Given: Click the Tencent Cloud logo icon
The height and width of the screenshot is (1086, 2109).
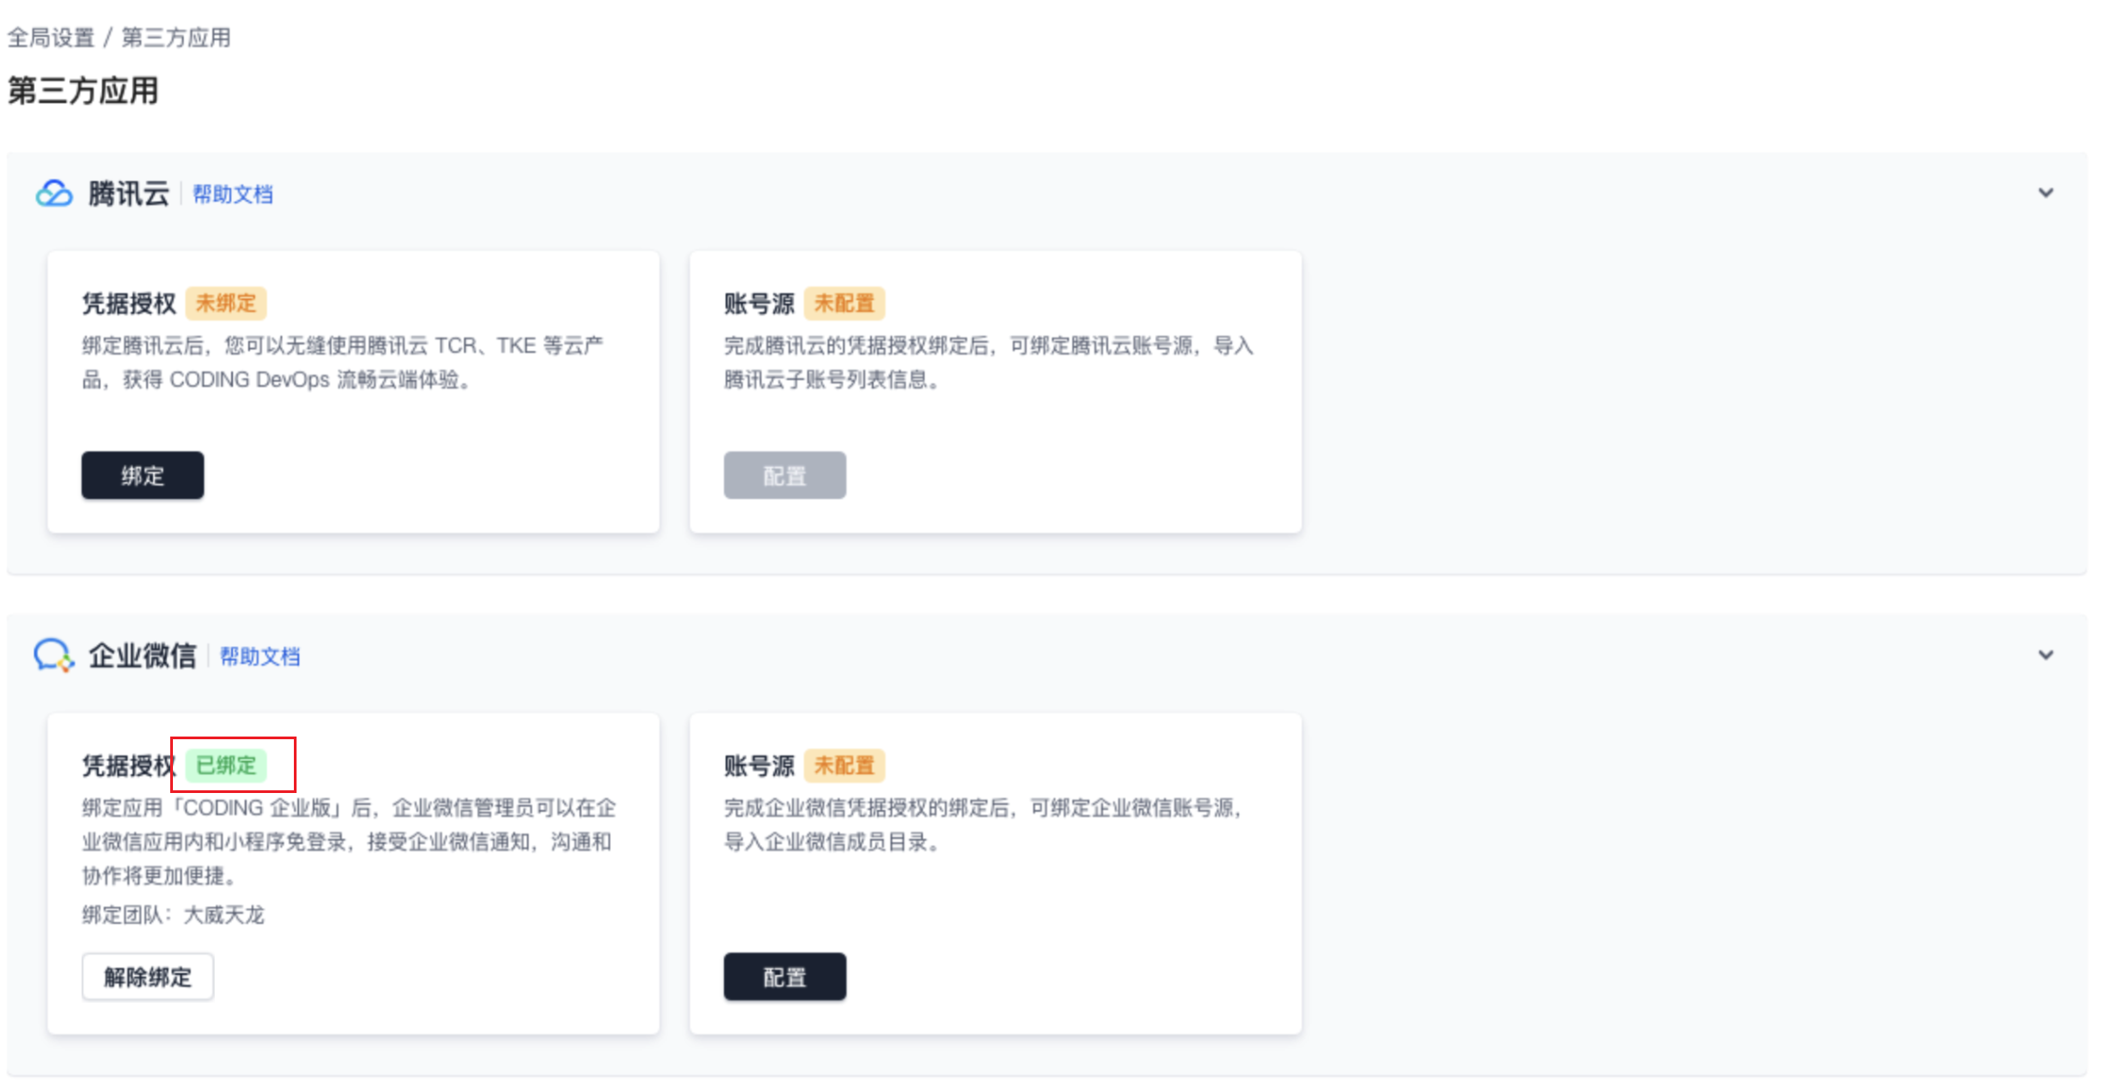Looking at the screenshot, I should click(x=54, y=194).
